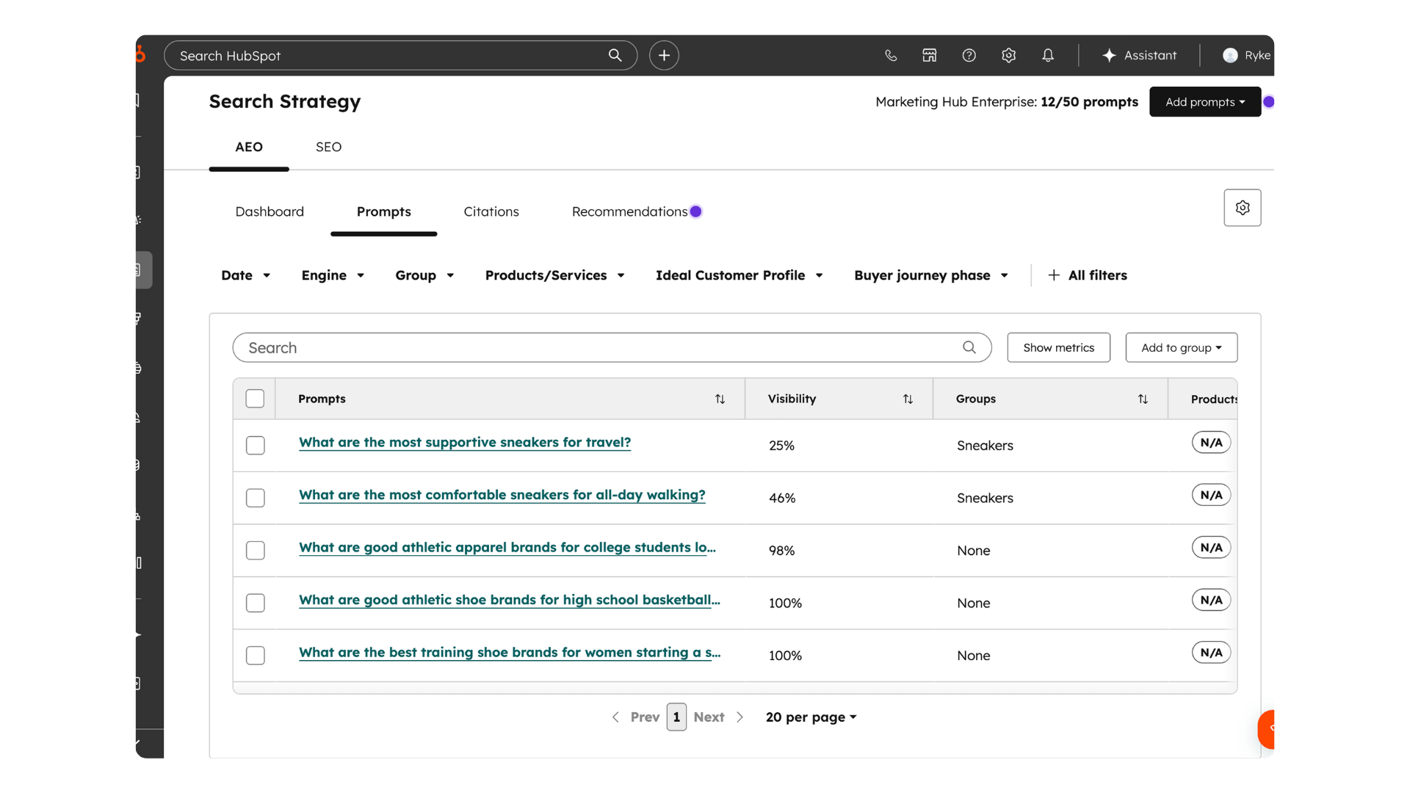
Task: Click the Search Strategy settings gear icon
Action: (x=1243, y=208)
